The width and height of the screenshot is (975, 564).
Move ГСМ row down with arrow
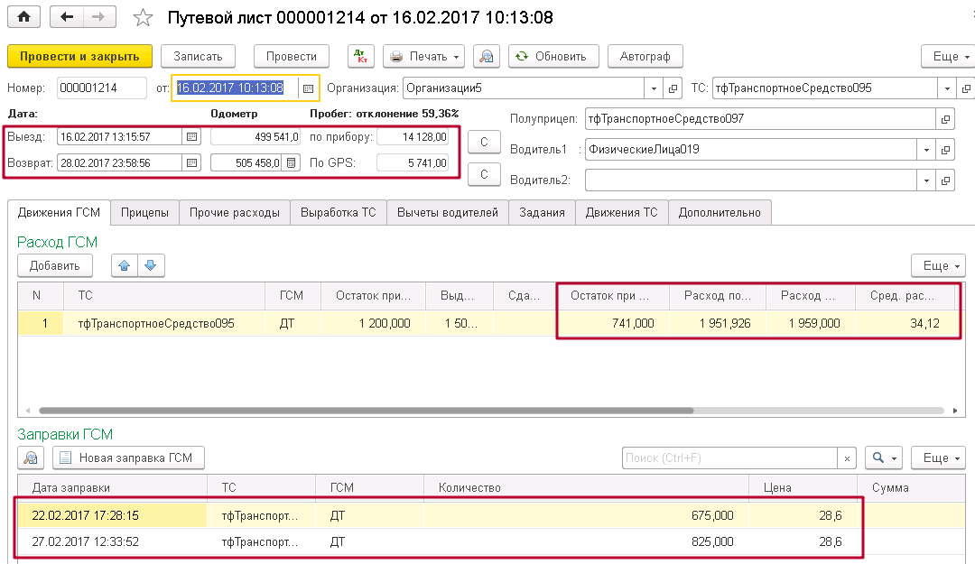pyautogui.click(x=151, y=265)
